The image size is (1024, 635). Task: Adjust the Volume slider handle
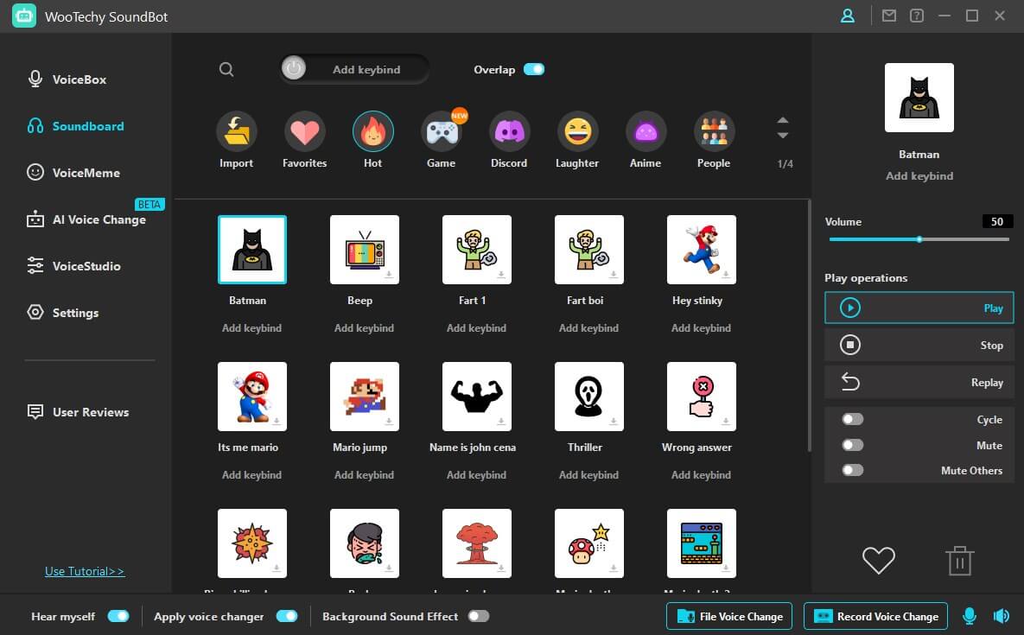tap(919, 239)
